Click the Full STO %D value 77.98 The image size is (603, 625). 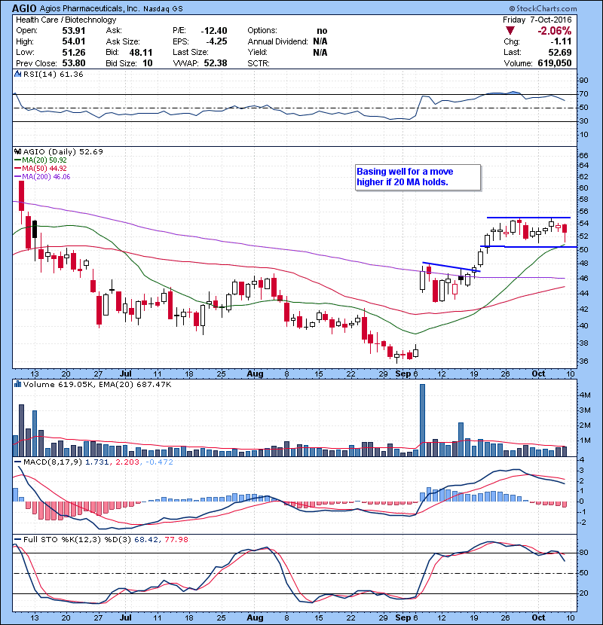coord(176,540)
